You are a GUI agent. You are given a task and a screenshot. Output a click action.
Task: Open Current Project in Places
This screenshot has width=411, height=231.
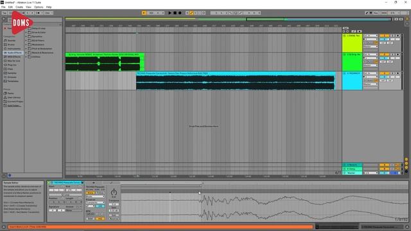click(x=15, y=101)
